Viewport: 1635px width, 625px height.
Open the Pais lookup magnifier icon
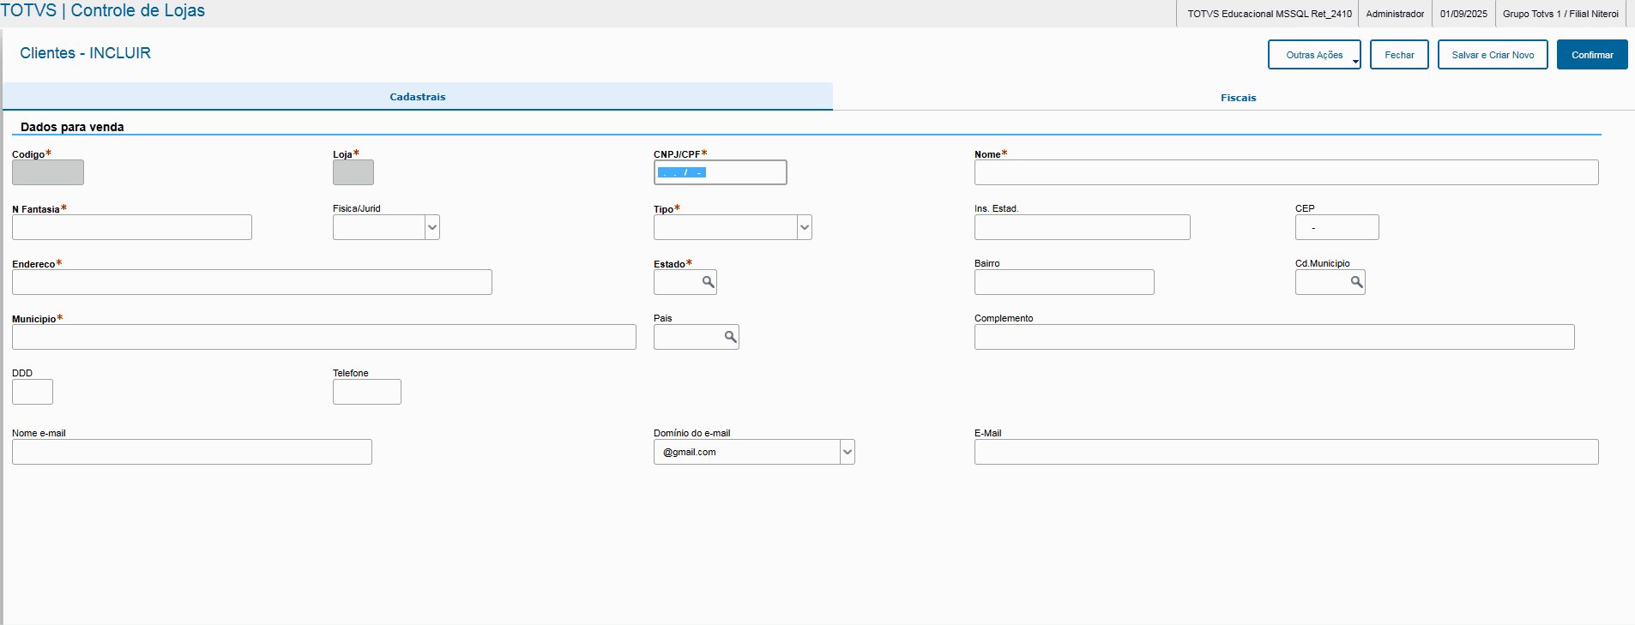tap(730, 337)
